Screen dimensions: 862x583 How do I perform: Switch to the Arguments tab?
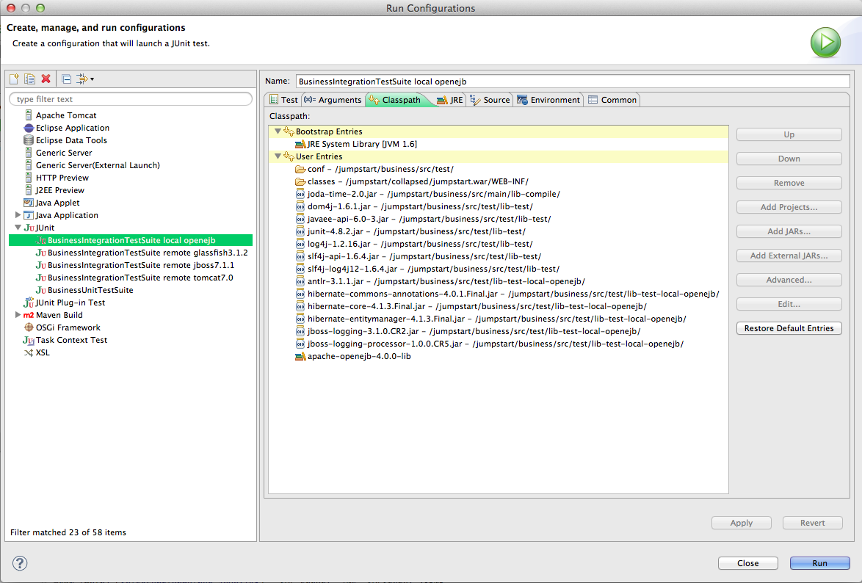pos(333,100)
